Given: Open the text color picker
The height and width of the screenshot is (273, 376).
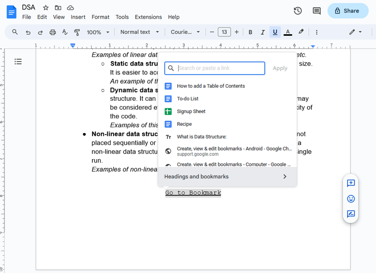Looking at the screenshot, I should [x=288, y=32].
